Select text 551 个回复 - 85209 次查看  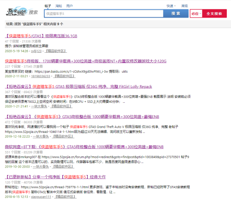24,152
